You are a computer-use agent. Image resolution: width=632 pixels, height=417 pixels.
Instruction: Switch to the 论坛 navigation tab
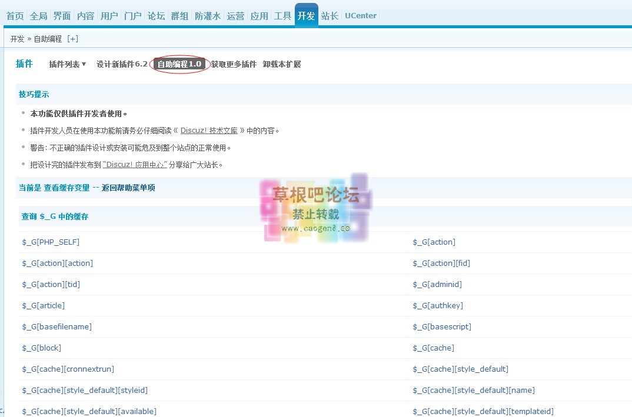(x=156, y=16)
